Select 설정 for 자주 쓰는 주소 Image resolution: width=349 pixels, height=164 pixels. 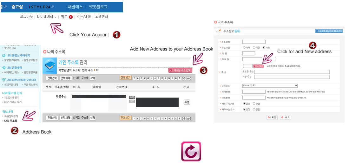tap(244, 109)
